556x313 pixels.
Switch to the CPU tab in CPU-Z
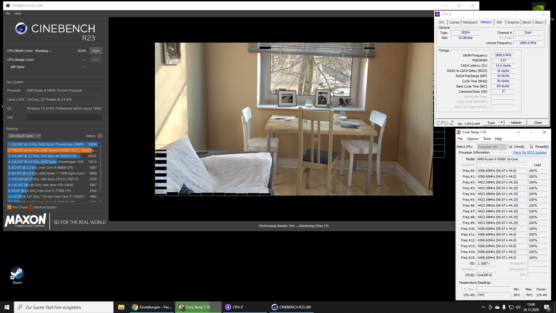pyautogui.click(x=441, y=22)
